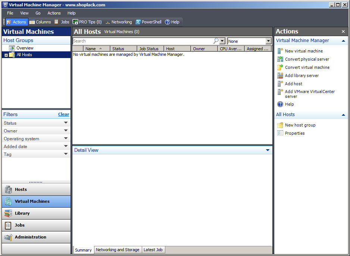The width and height of the screenshot is (350, 256).
Task: Click the navigation pane splitter grip
Action: click(36, 182)
